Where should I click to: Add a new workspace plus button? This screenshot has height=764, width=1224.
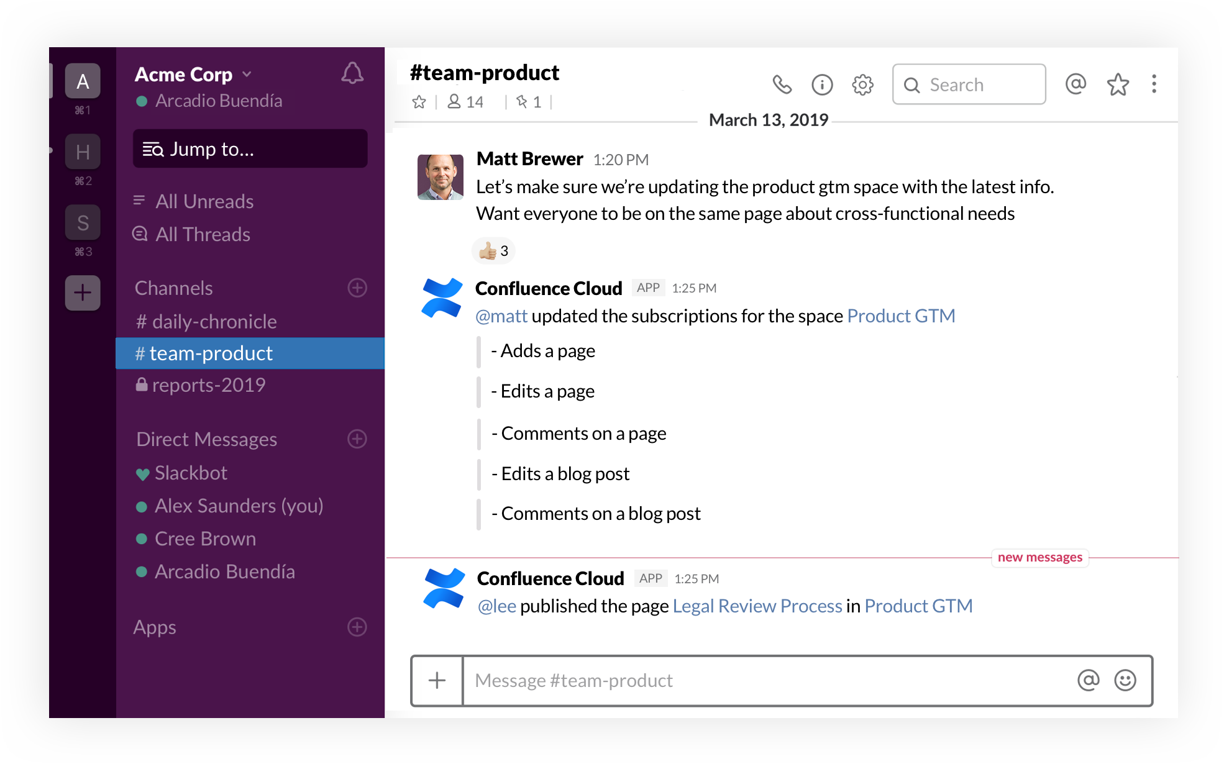point(83,293)
